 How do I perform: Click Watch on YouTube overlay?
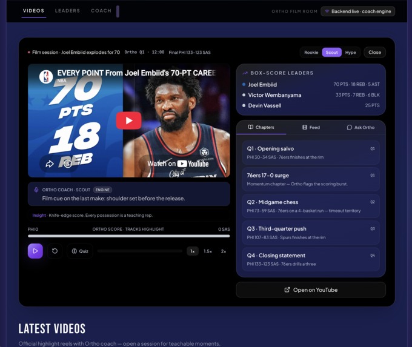(x=178, y=164)
